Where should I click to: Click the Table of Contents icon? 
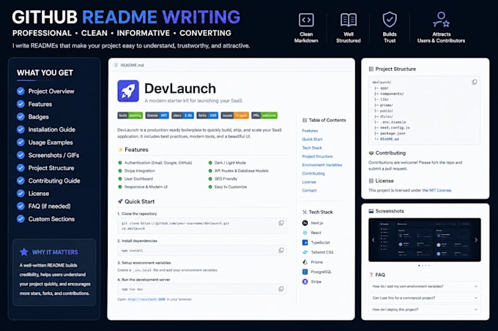(305, 120)
